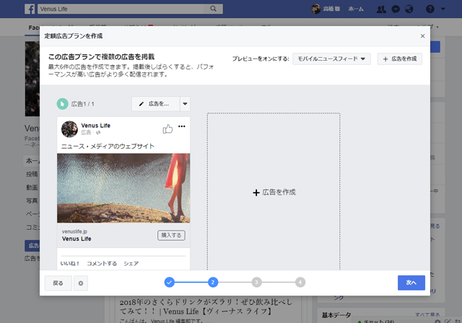
Task: Click the step 3 progress circle
Action: pos(257,283)
